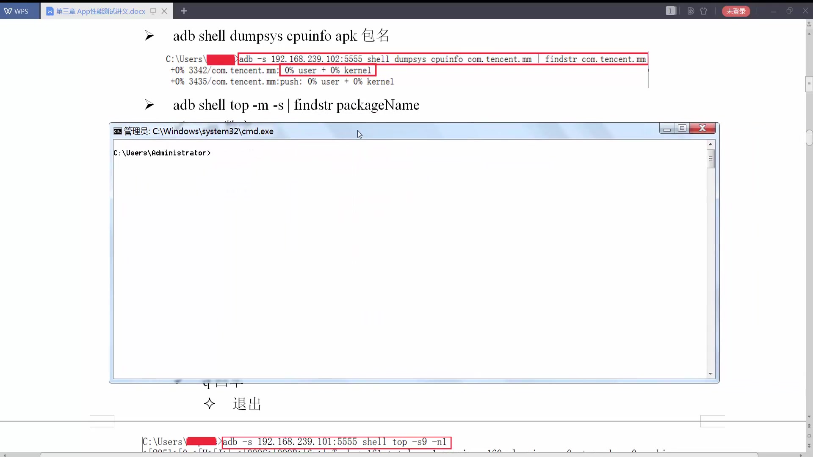Maximize the cmd.exe window

click(682, 128)
